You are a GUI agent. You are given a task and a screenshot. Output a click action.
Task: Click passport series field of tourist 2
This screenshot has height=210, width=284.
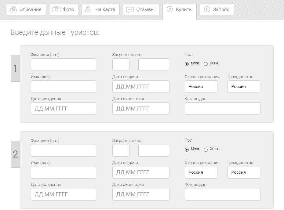click(x=121, y=150)
